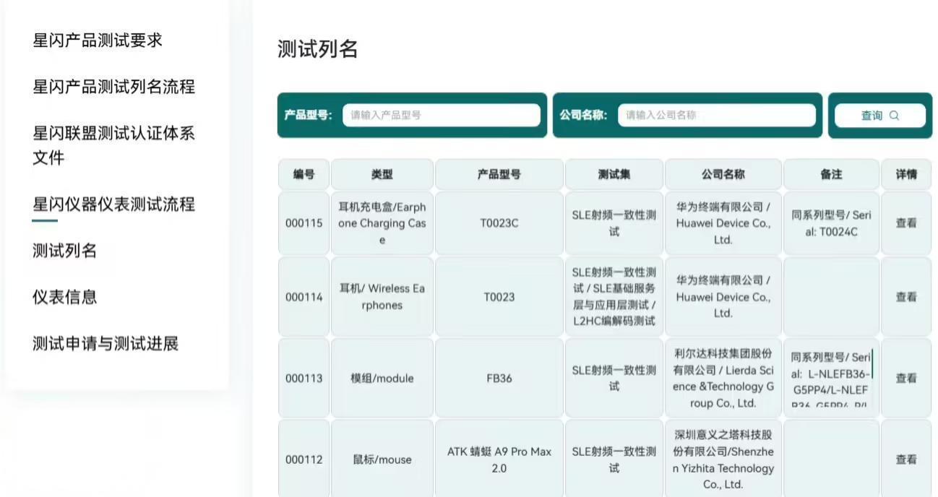938x497 pixels.
Task: View details 查看 for row 000112
Action: [x=906, y=459]
